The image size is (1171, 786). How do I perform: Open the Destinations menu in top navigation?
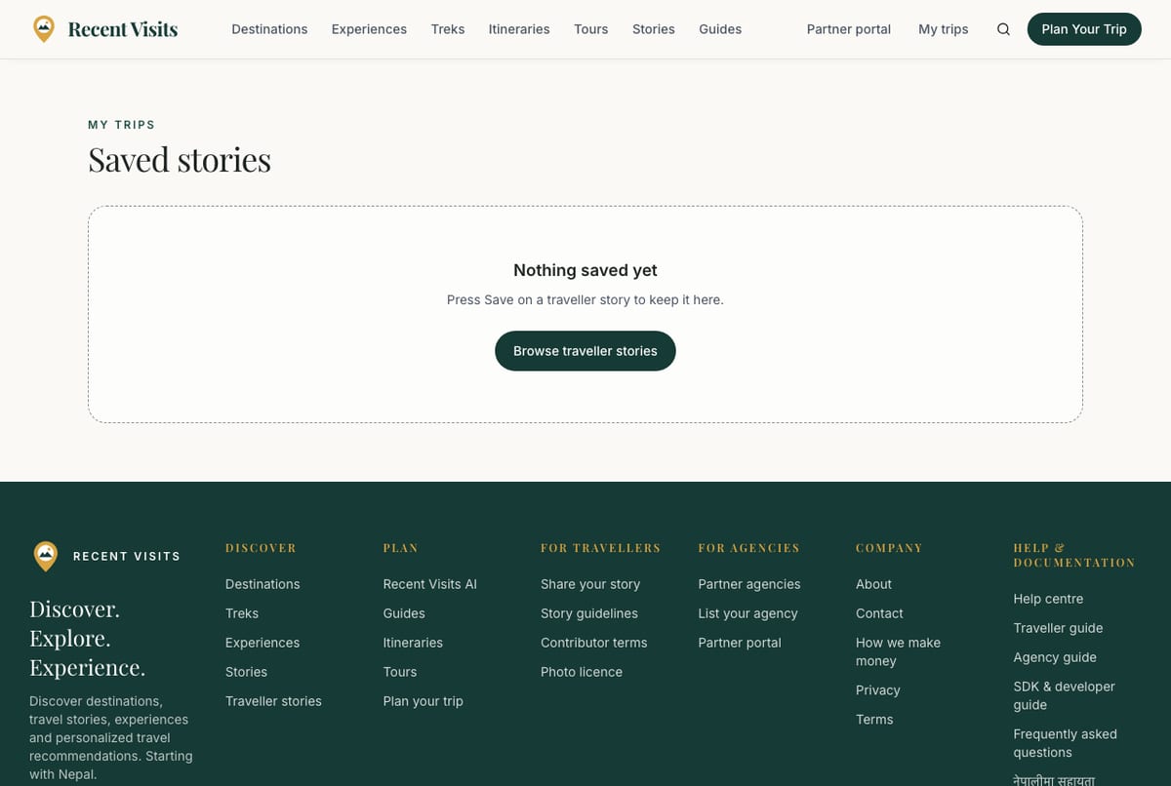[269, 29]
